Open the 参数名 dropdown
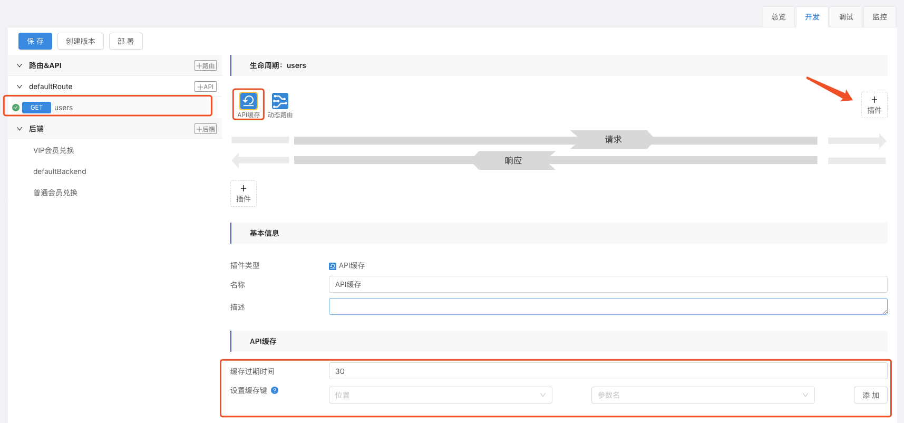 tap(703, 395)
